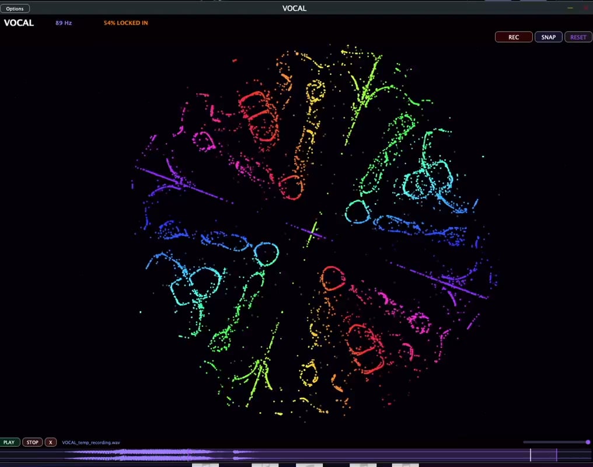Start recording with the REC button
The width and height of the screenshot is (593, 467).
click(514, 37)
